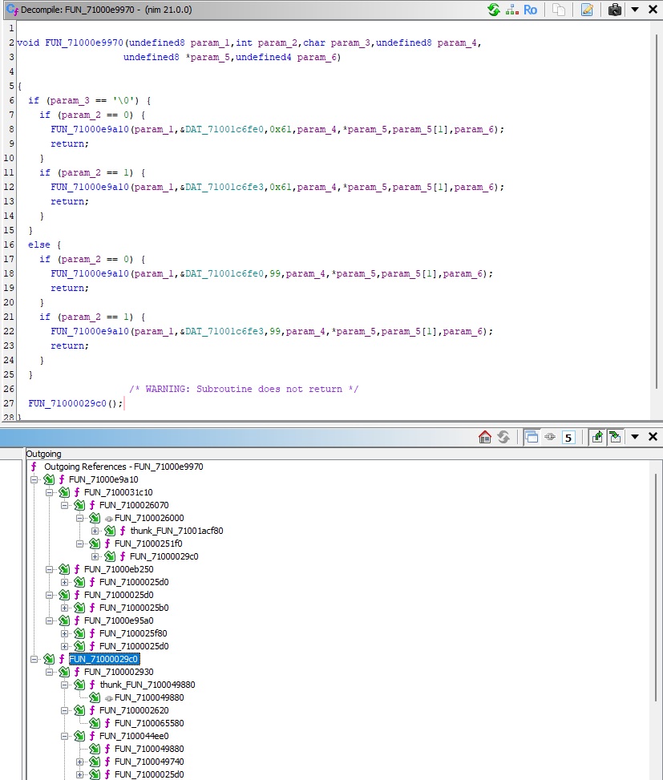Re-decompile the function with green refresh icon
Screen dimensions: 663x780
click(x=493, y=10)
